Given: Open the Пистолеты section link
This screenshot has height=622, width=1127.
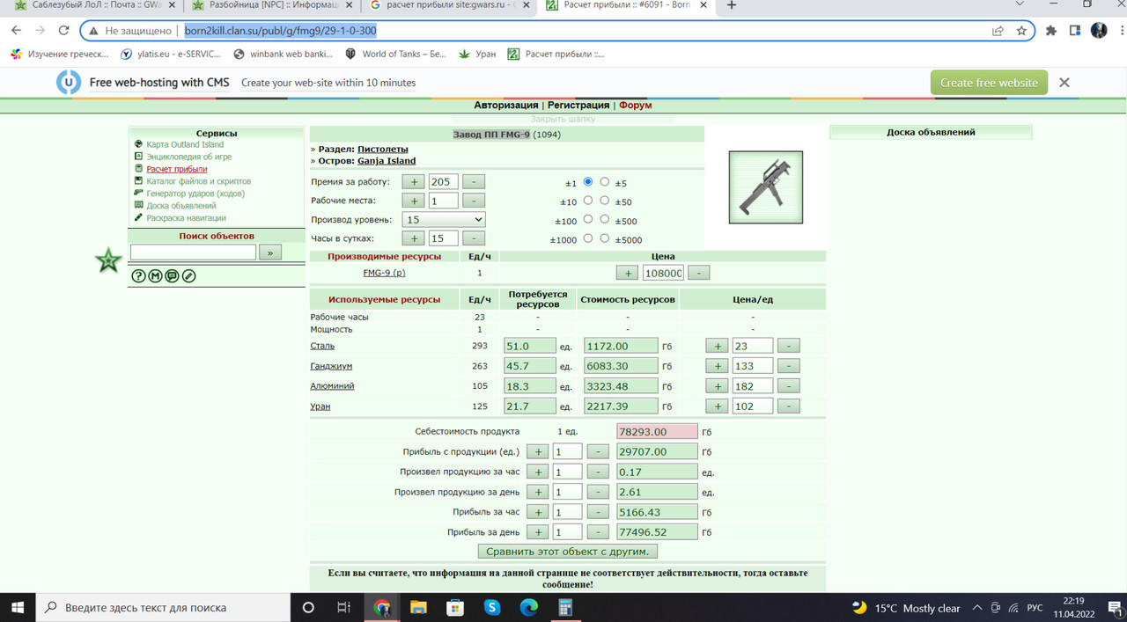Looking at the screenshot, I should click(383, 150).
